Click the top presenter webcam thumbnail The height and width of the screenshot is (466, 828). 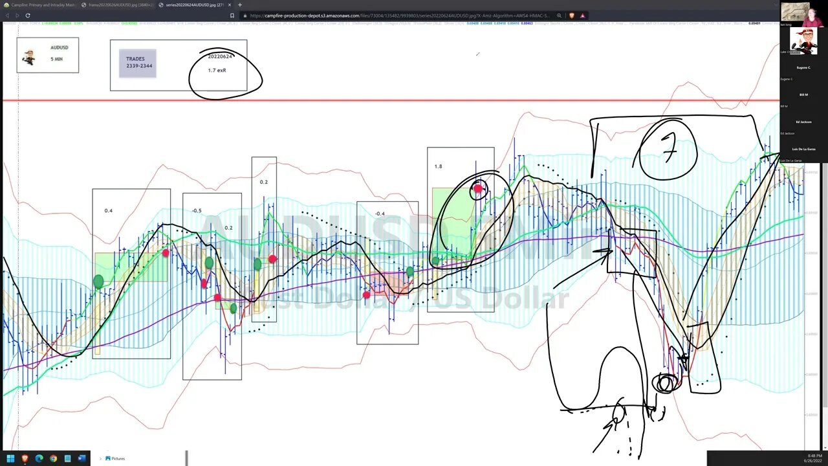coord(802,13)
